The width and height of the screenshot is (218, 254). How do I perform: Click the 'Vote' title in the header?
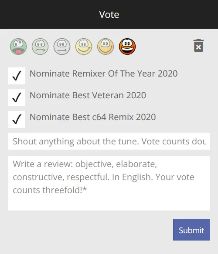(x=109, y=14)
